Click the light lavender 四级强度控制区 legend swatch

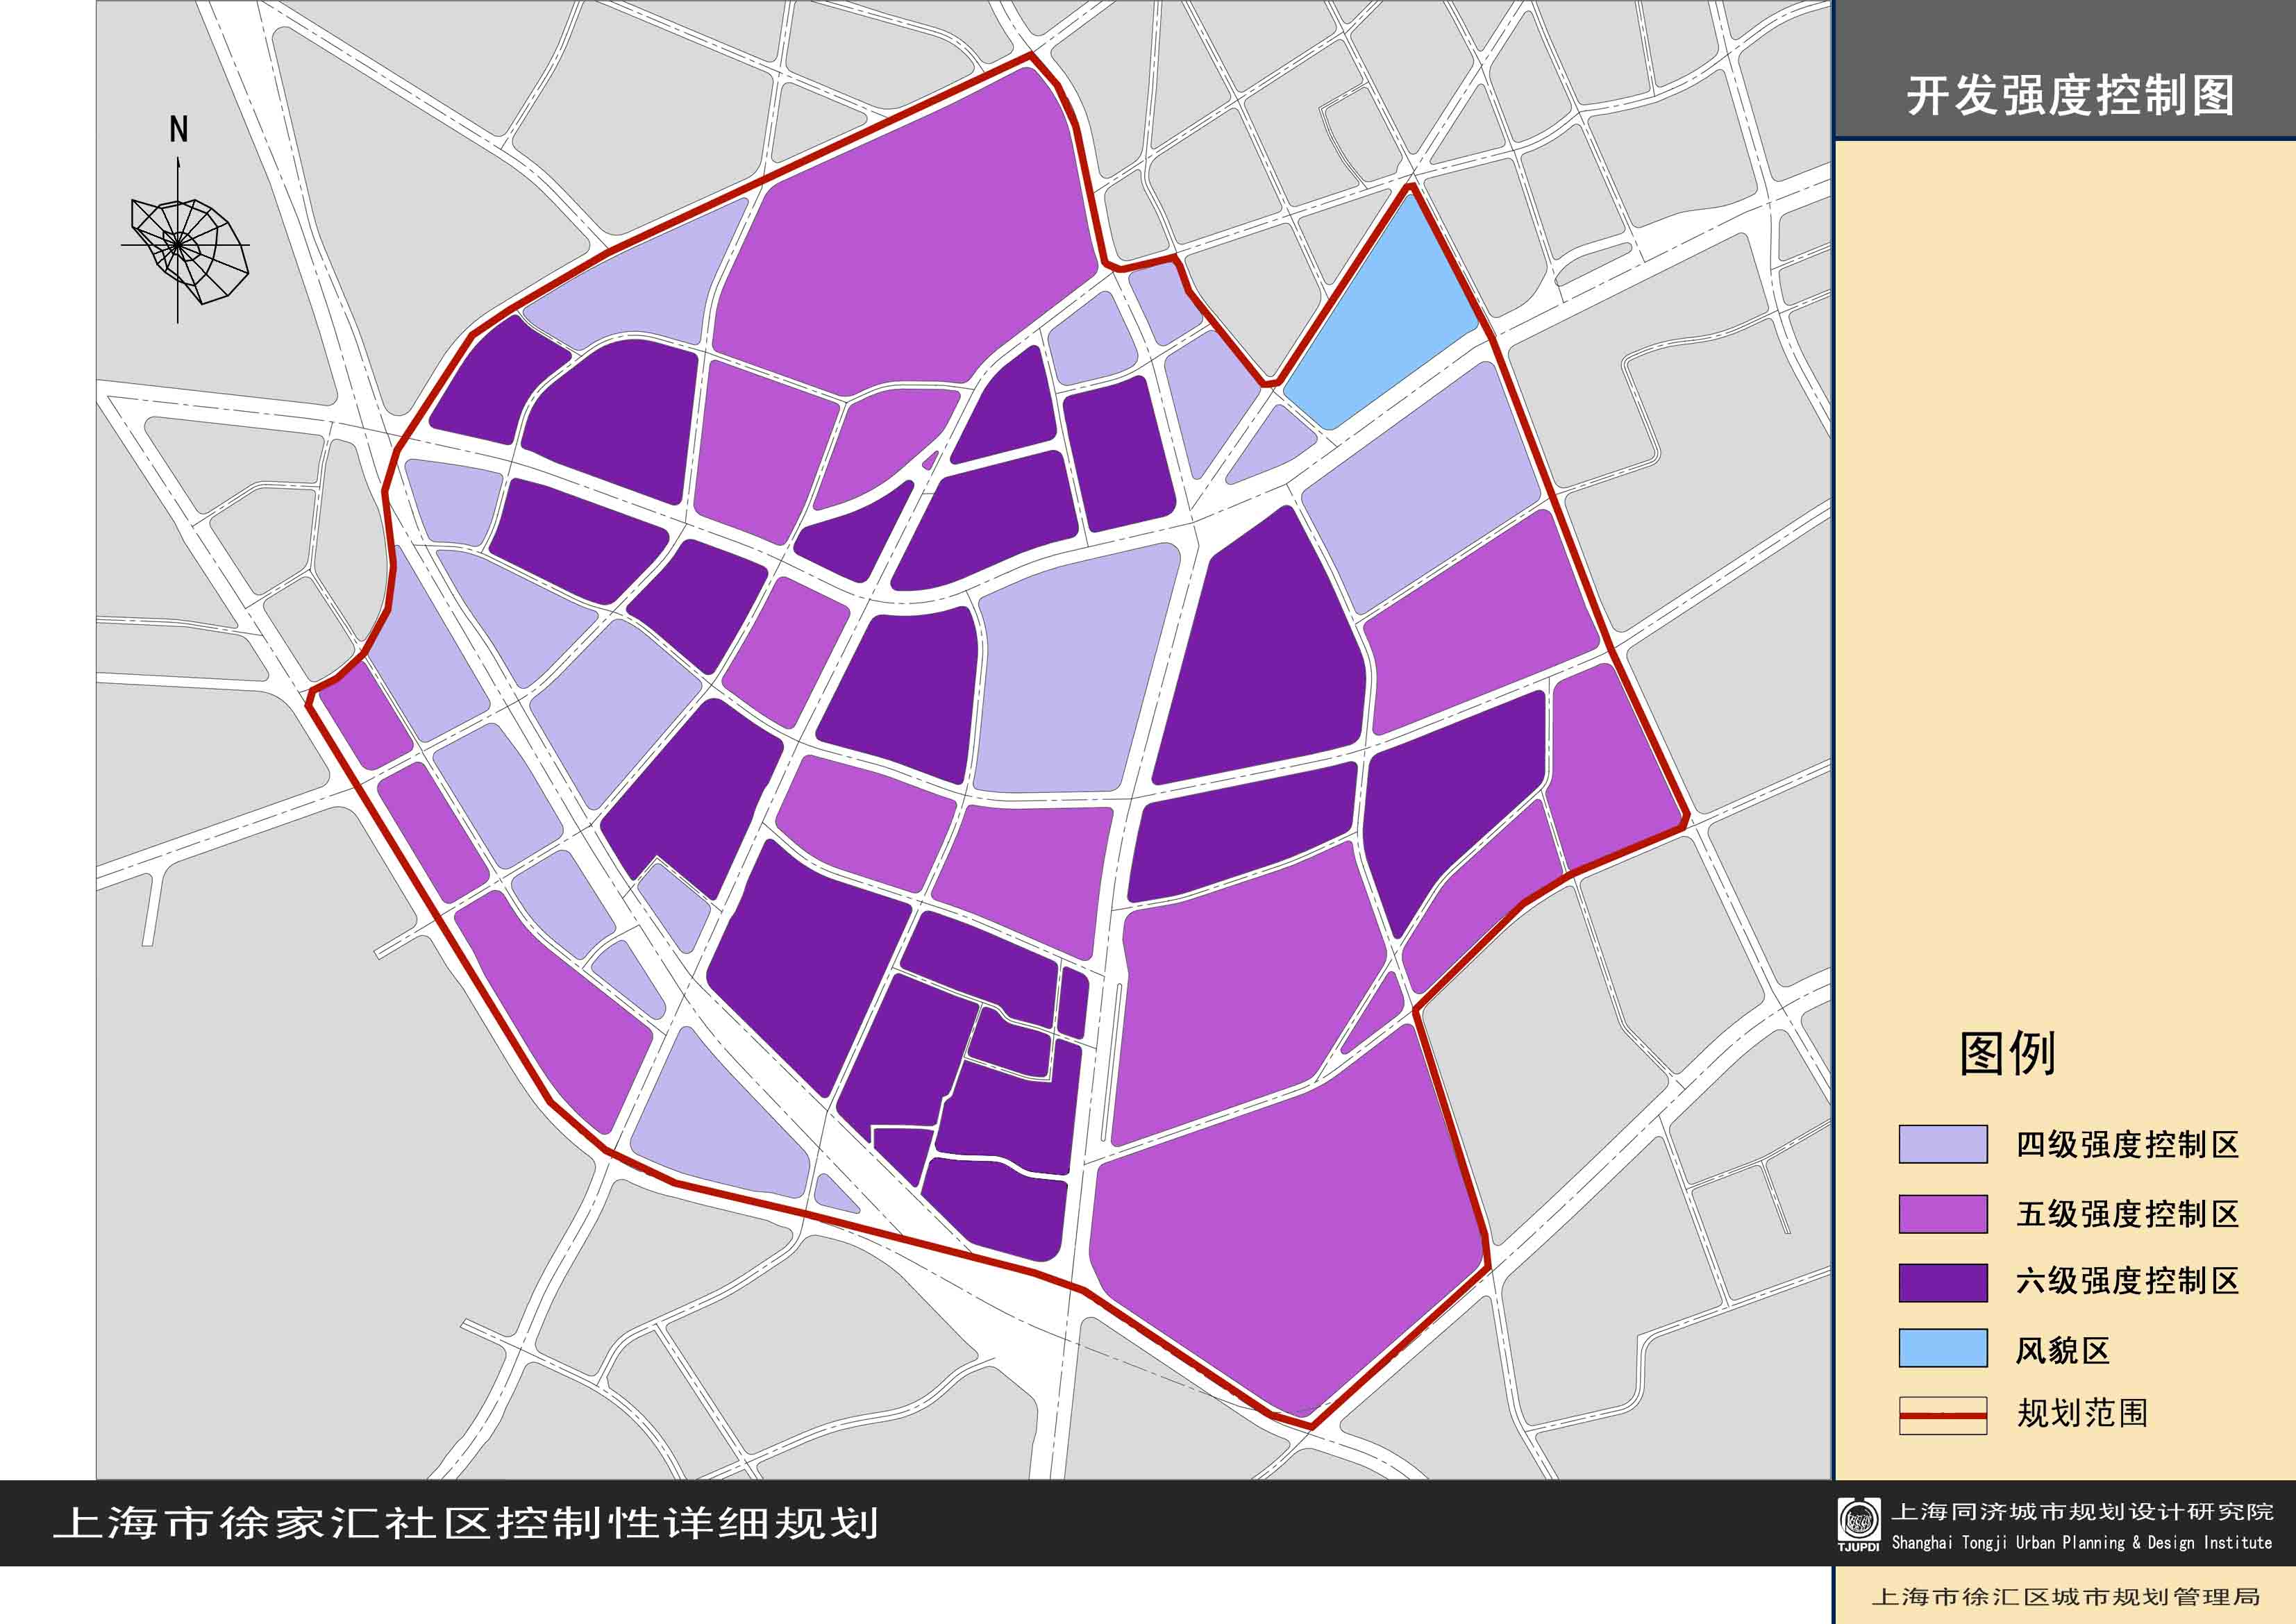(x=1942, y=1144)
